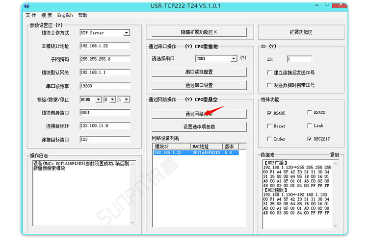The height and width of the screenshot is (244, 368).
Task: Open the 搜索 menu
Action: pos(47,15)
